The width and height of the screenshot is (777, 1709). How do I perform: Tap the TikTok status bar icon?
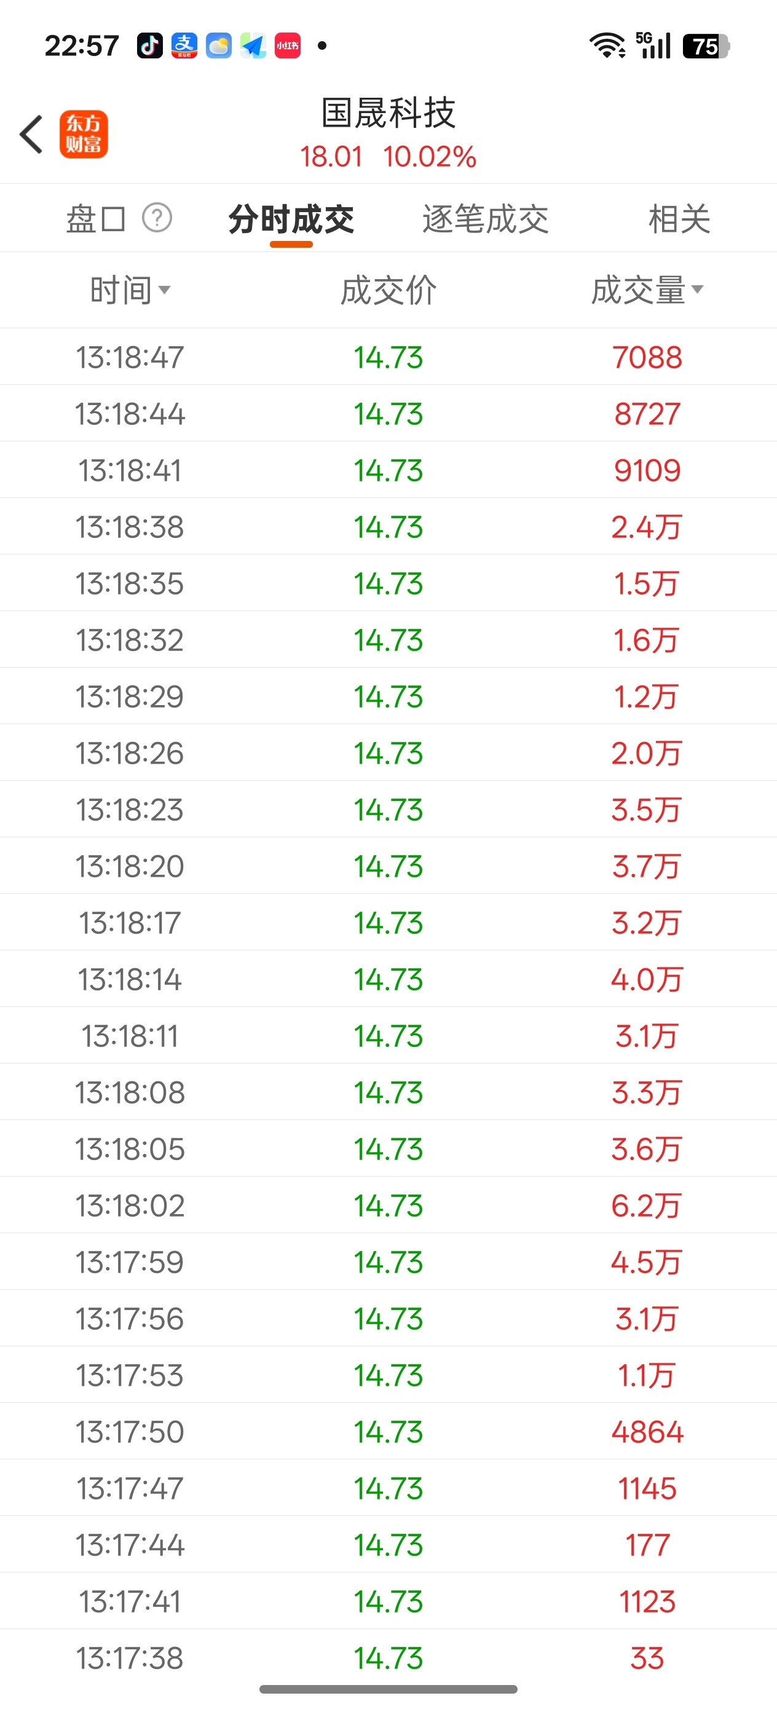point(150,45)
